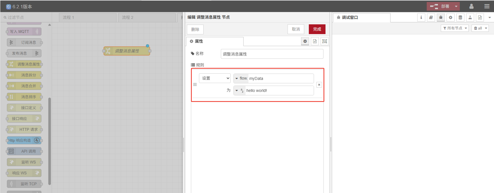Image resolution: width=494 pixels, height=193 pixels.
Task: Open the info sidebar tab icon
Action: [x=421, y=17]
